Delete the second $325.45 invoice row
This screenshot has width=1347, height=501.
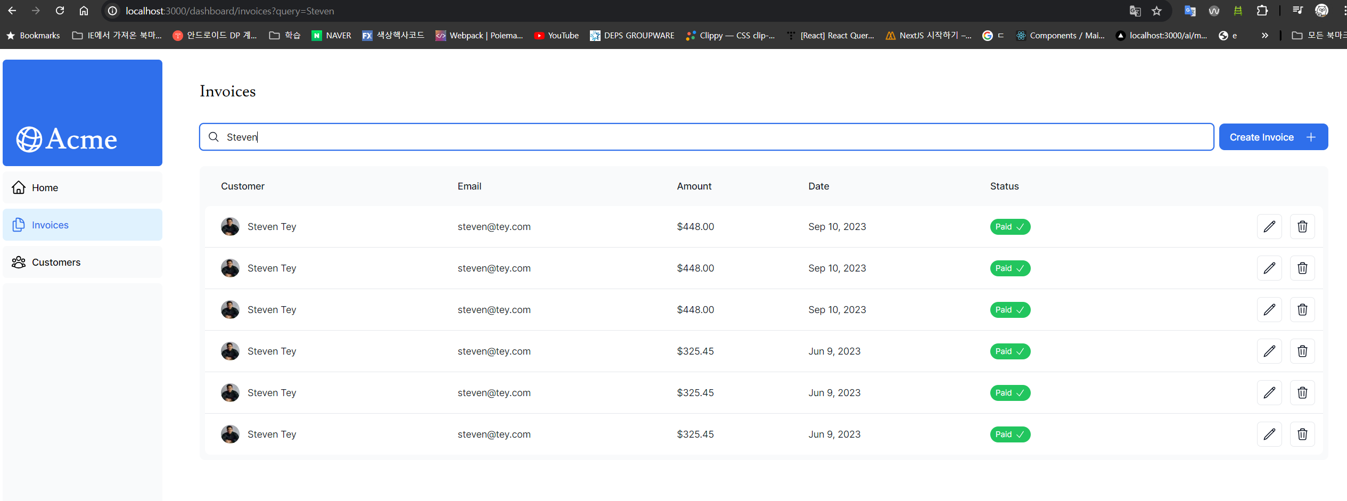[1302, 393]
